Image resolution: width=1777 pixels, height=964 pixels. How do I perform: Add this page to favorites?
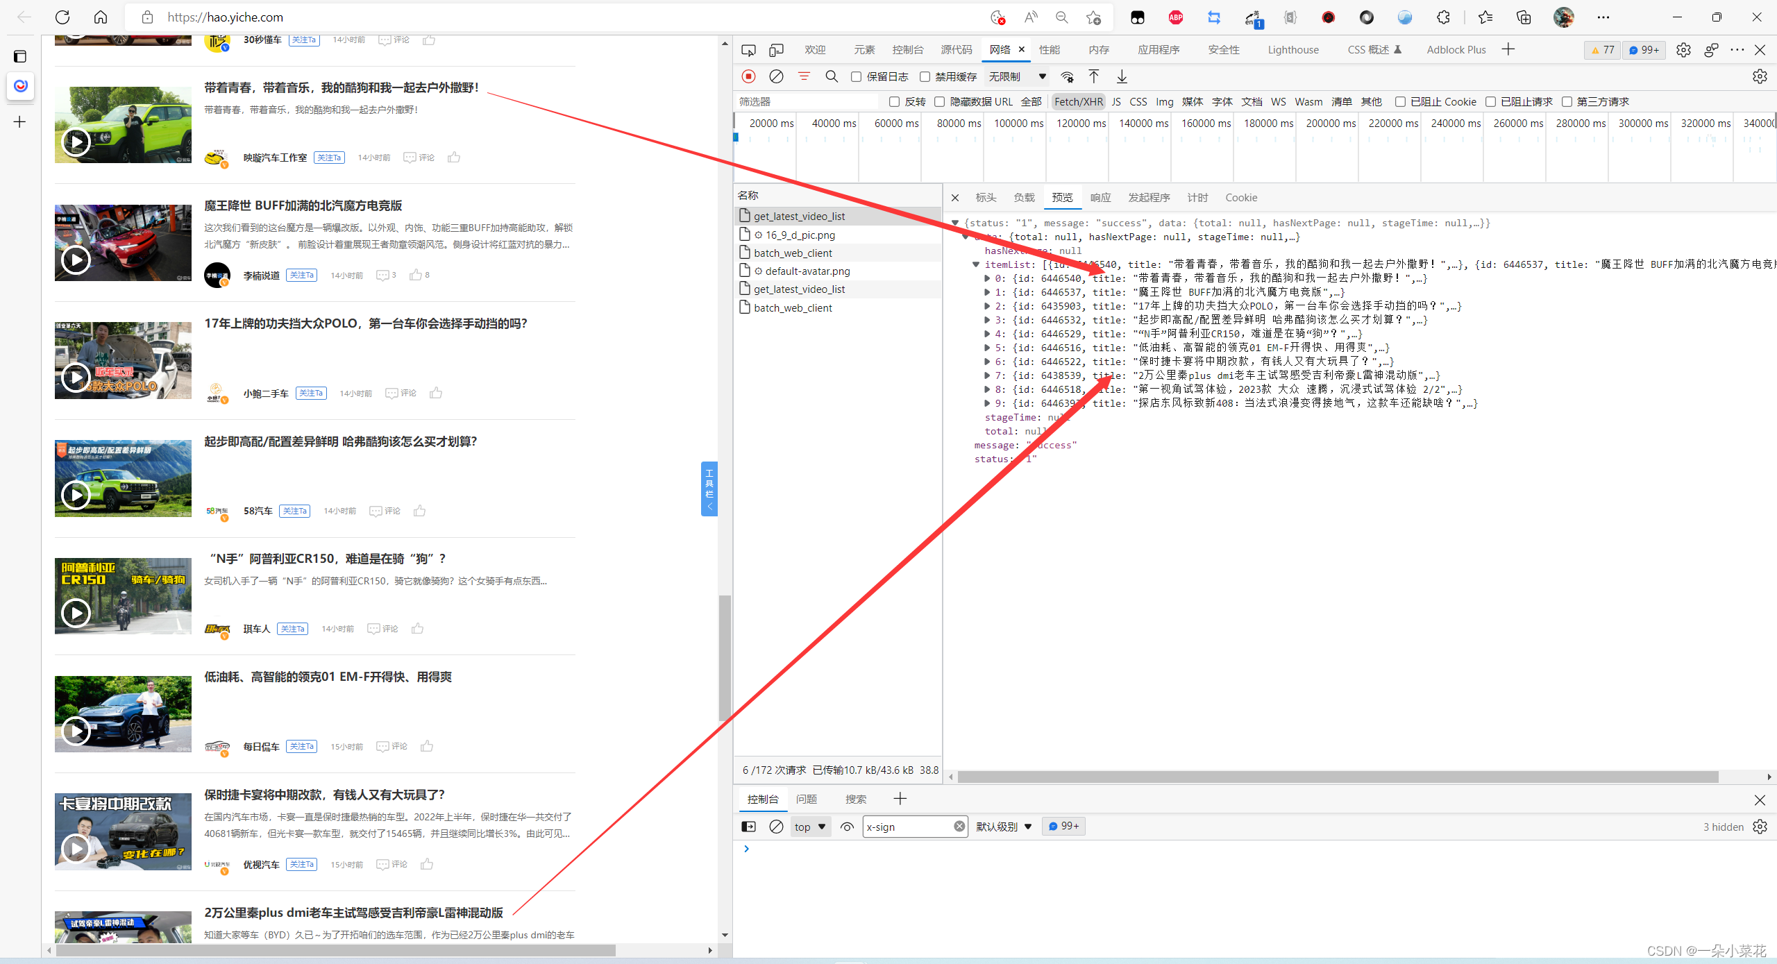point(1094,17)
